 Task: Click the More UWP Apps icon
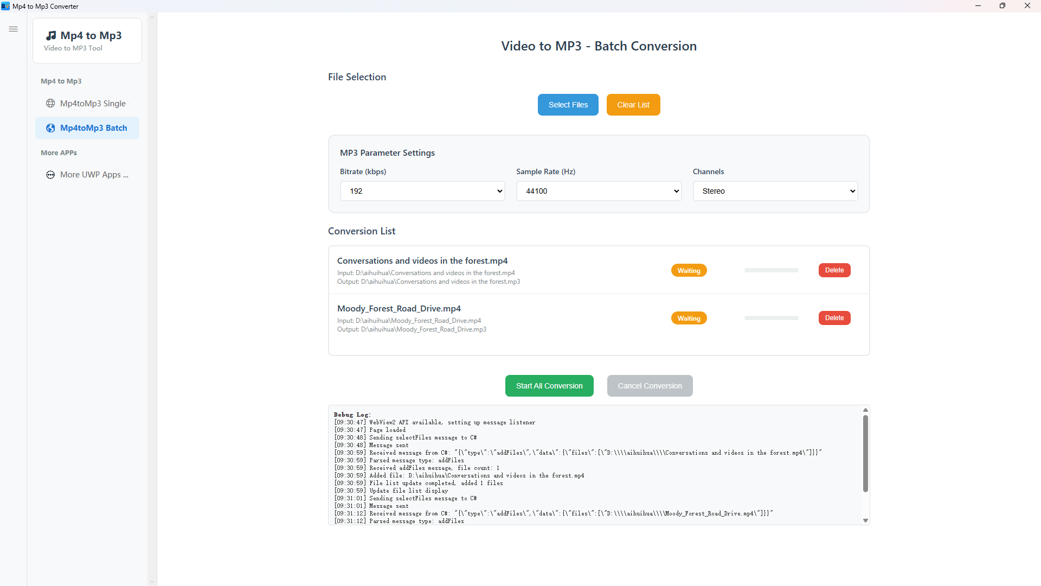(50, 175)
